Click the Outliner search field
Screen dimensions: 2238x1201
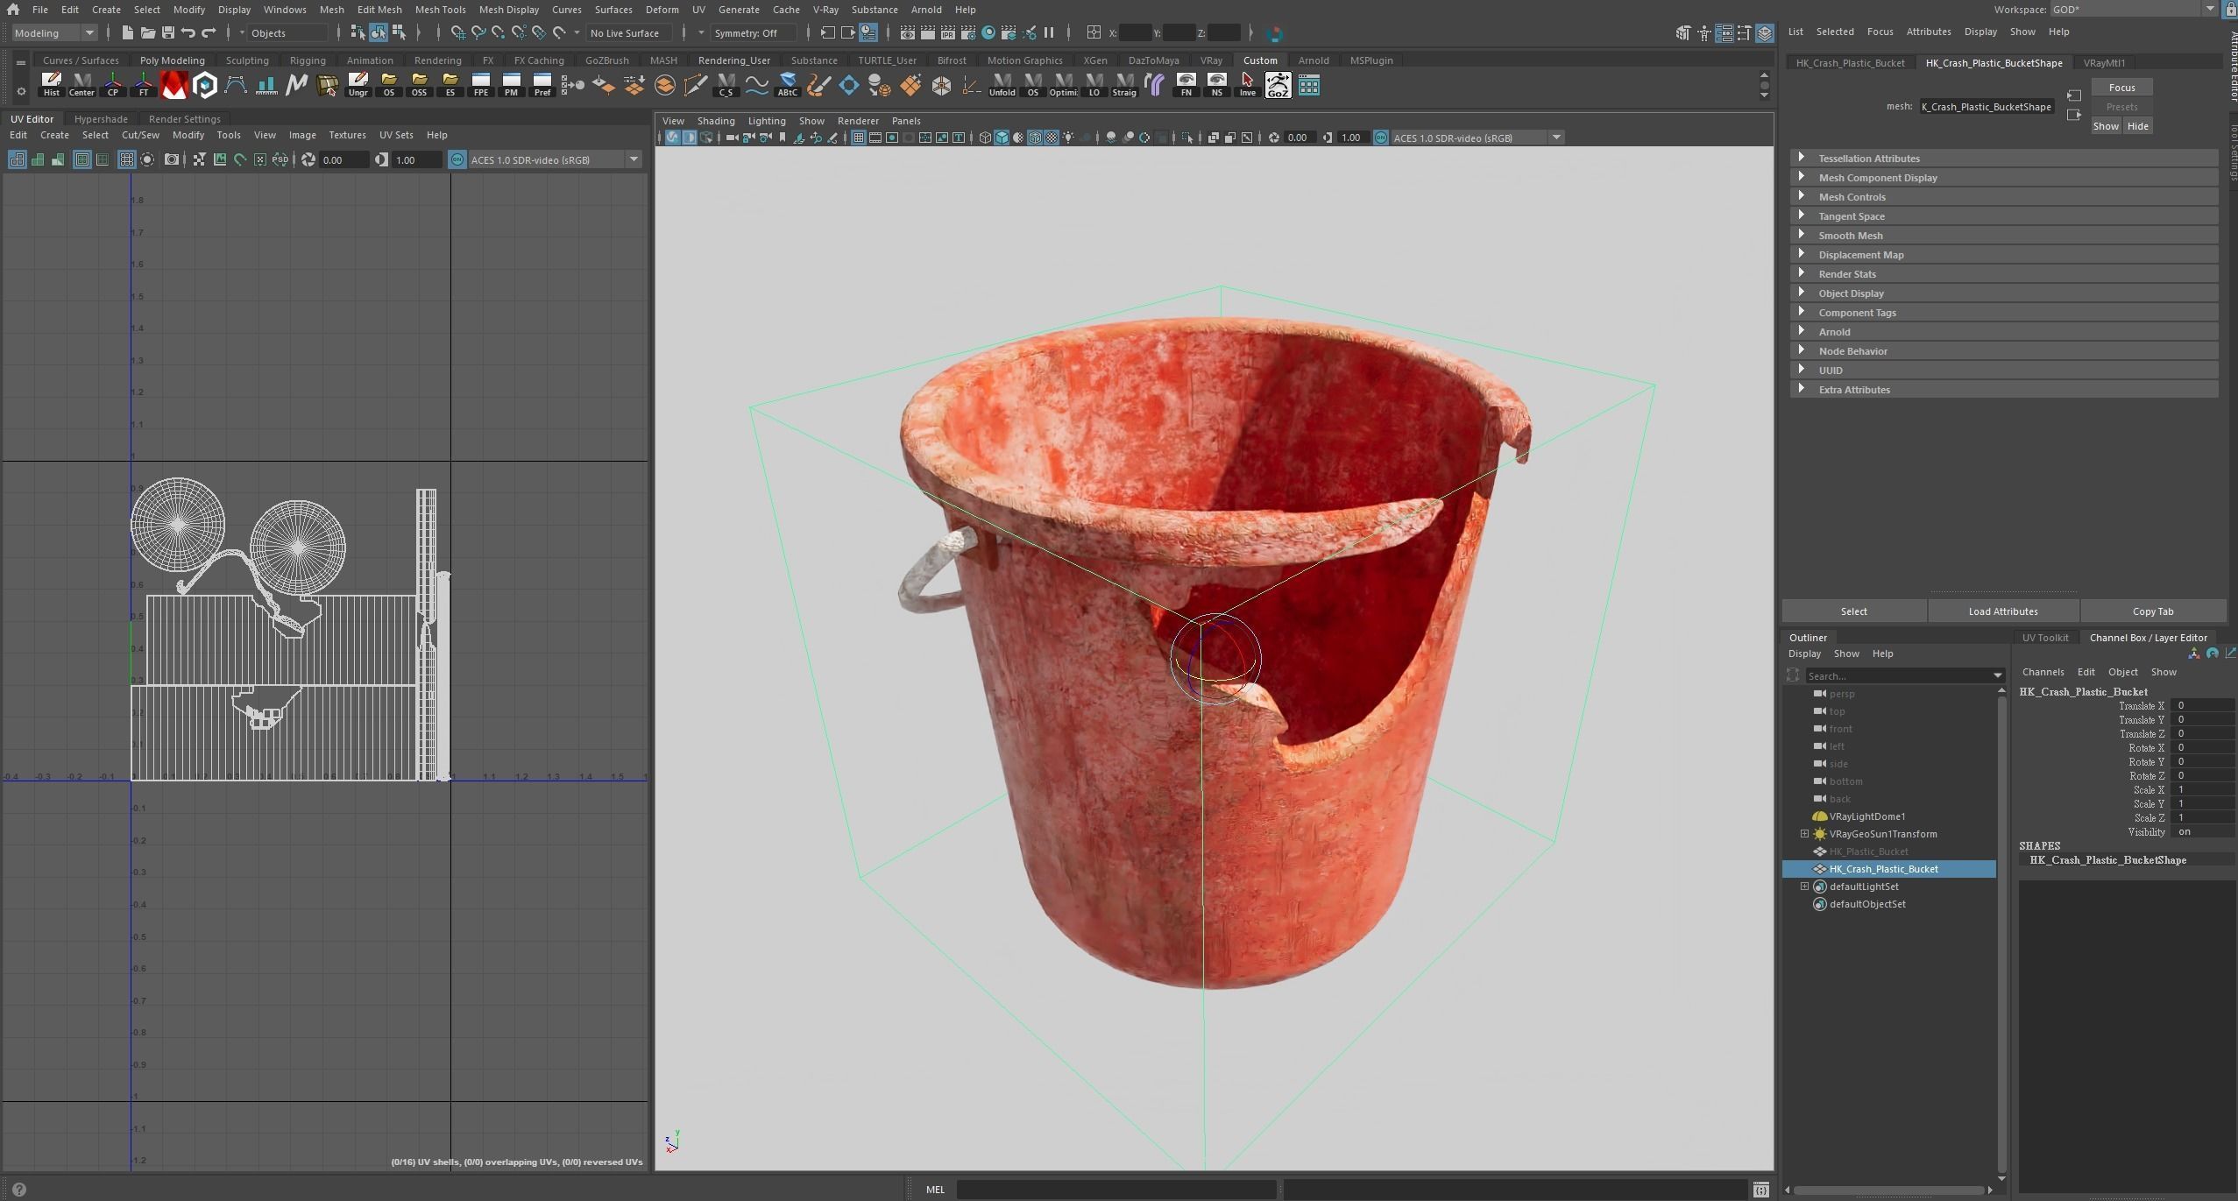point(1904,675)
